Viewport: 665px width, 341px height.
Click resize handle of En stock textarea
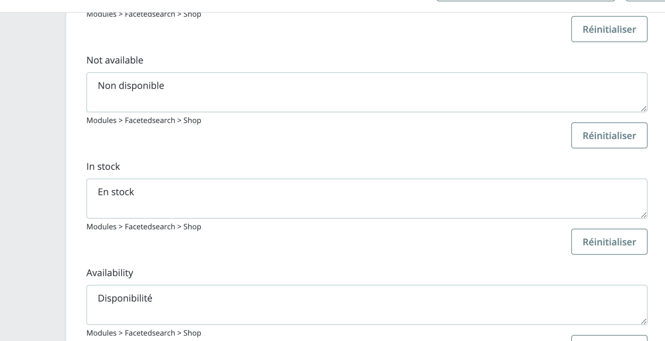point(644,215)
